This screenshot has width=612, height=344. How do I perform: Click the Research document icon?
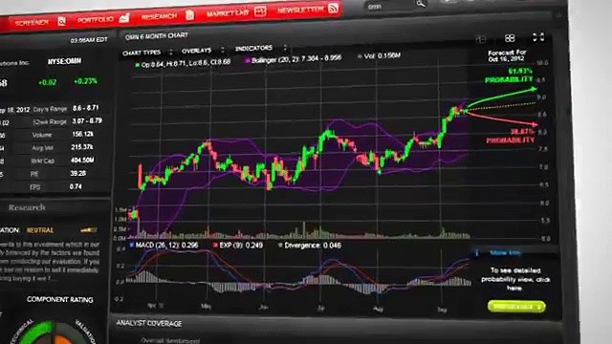point(189,14)
